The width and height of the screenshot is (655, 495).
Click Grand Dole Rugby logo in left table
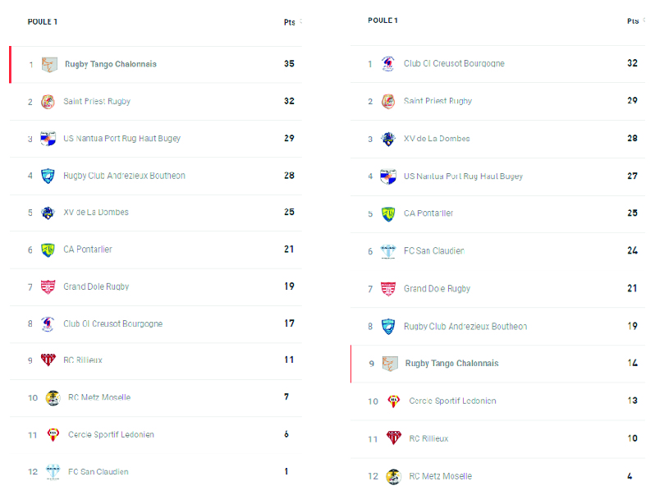click(x=48, y=286)
